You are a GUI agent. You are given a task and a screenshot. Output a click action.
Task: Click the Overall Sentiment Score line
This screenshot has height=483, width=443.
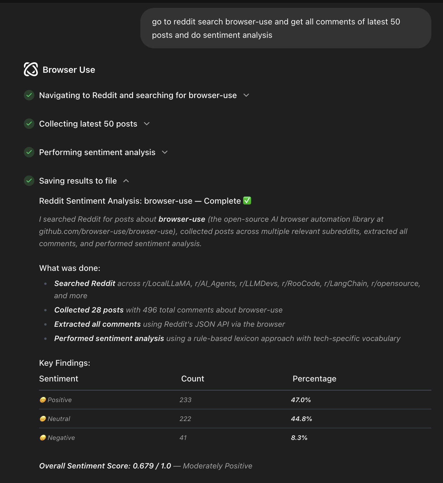click(x=146, y=466)
